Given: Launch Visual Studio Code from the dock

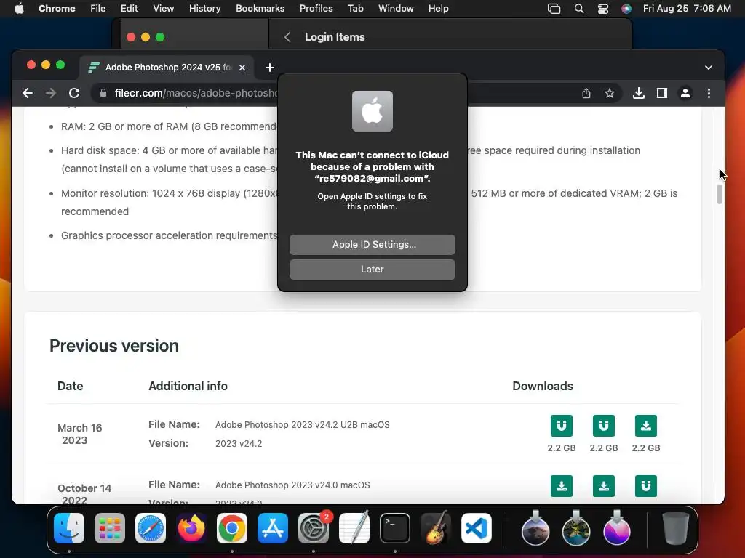Looking at the screenshot, I should tap(477, 528).
